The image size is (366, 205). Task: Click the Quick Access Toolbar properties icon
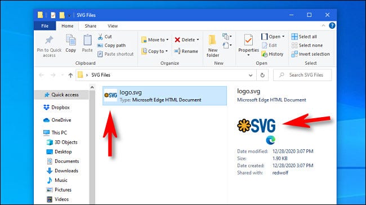click(x=53, y=15)
